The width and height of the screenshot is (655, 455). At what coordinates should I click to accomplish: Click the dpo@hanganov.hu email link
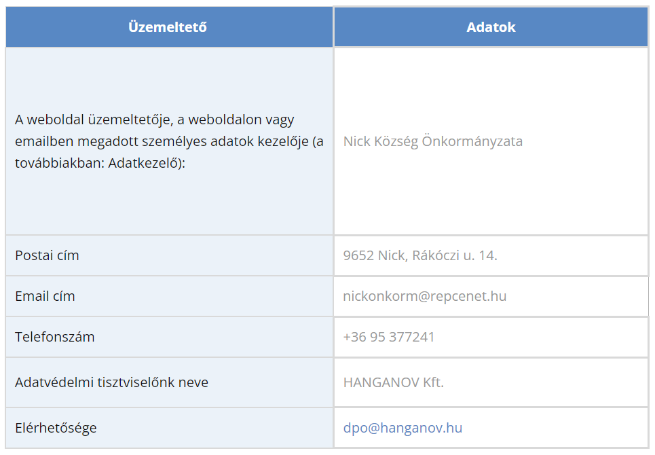(x=403, y=429)
